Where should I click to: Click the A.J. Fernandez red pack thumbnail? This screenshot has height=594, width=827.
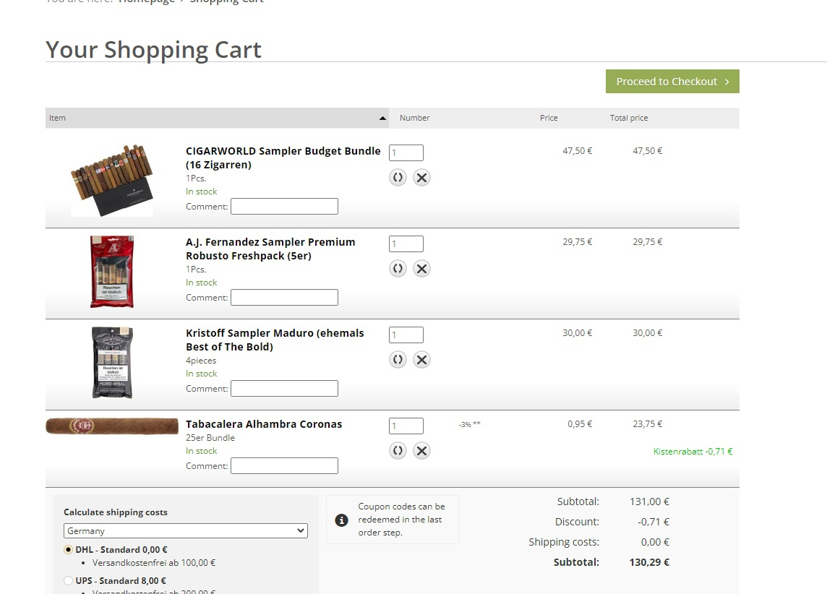click(x=112, y=272)
